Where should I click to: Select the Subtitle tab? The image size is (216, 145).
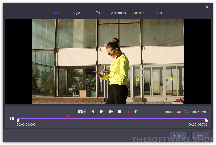click(x=139, y=13)
